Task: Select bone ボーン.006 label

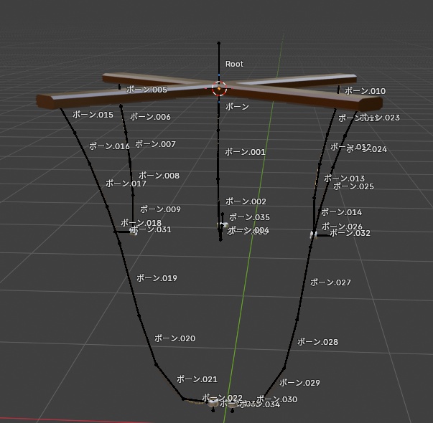Action: (150, 117)
